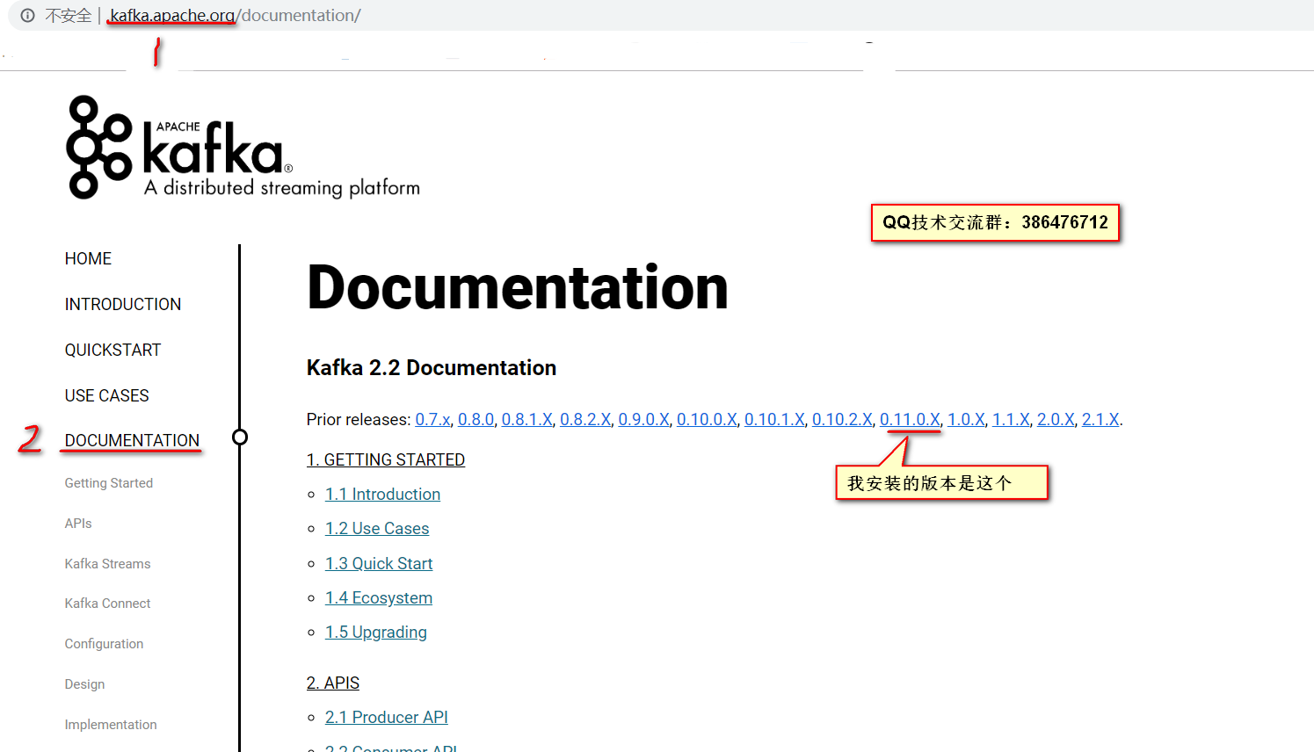Click DOCUMENTATION in the sidebar
The width and height of the screenshot is (1314, 752).
pyautogui.click(x=131, y=440)
